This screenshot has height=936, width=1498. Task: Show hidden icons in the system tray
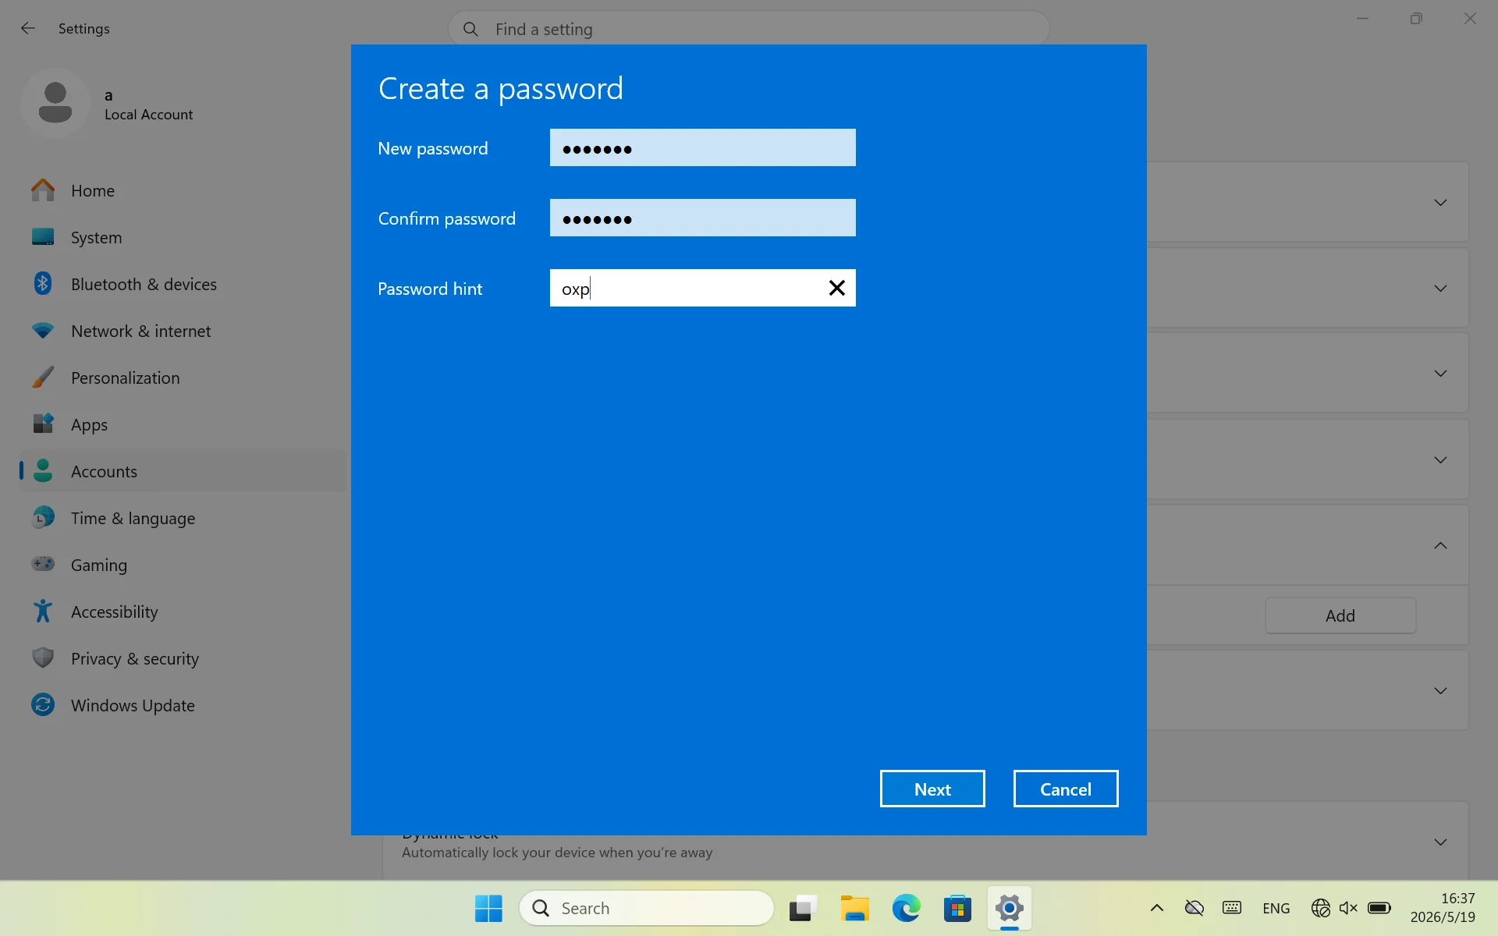tap(1157, 908)
